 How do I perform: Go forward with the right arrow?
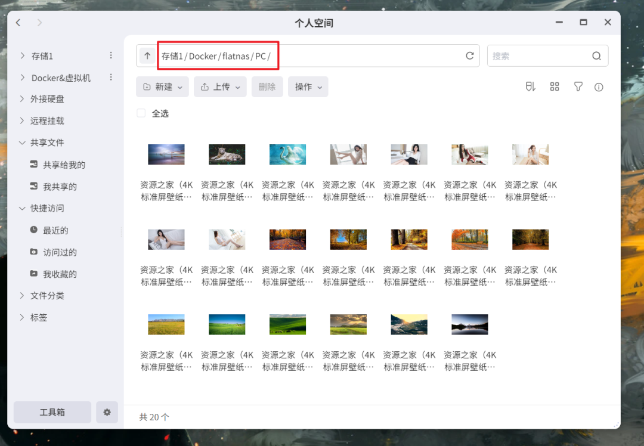pos(39,23)
